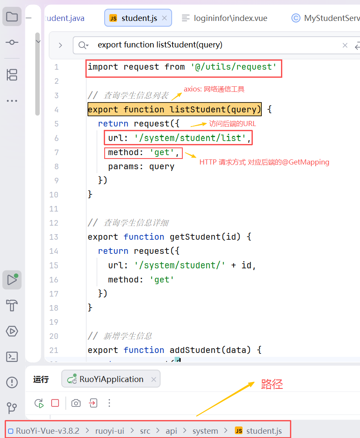Screen dimensions: 360x438
Task: Show more tool windows ellipsis
Action: (12, 100)
